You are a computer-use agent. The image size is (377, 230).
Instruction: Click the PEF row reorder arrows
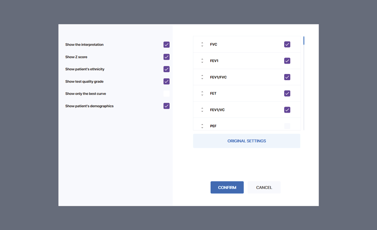coord(202,126)
